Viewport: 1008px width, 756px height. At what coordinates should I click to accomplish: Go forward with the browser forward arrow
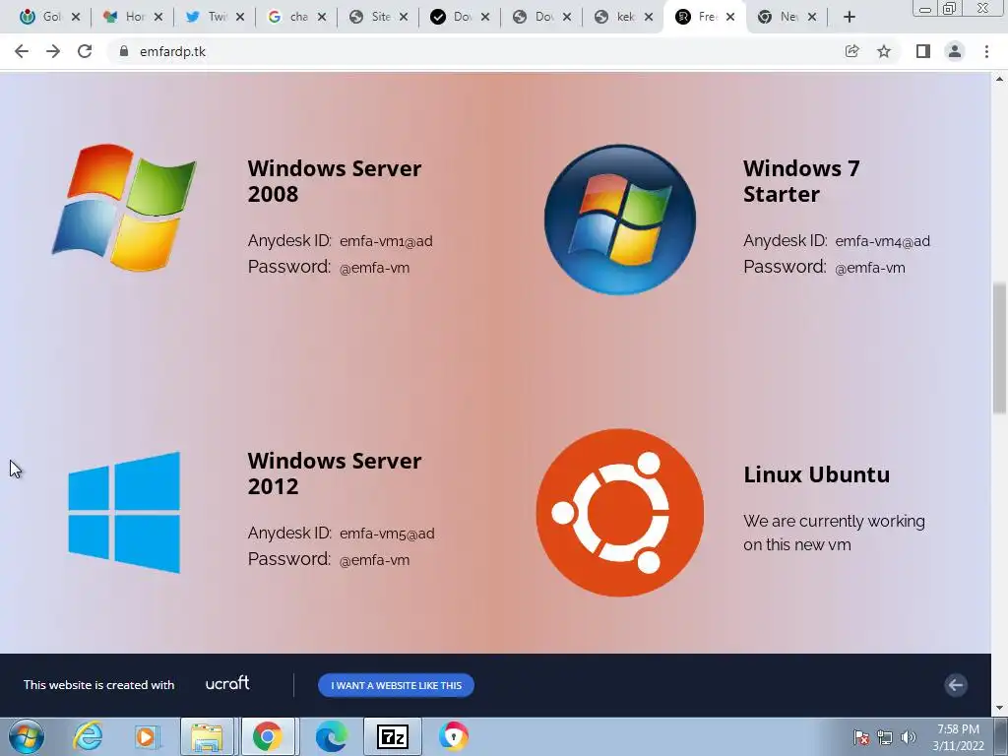[53, 51]
